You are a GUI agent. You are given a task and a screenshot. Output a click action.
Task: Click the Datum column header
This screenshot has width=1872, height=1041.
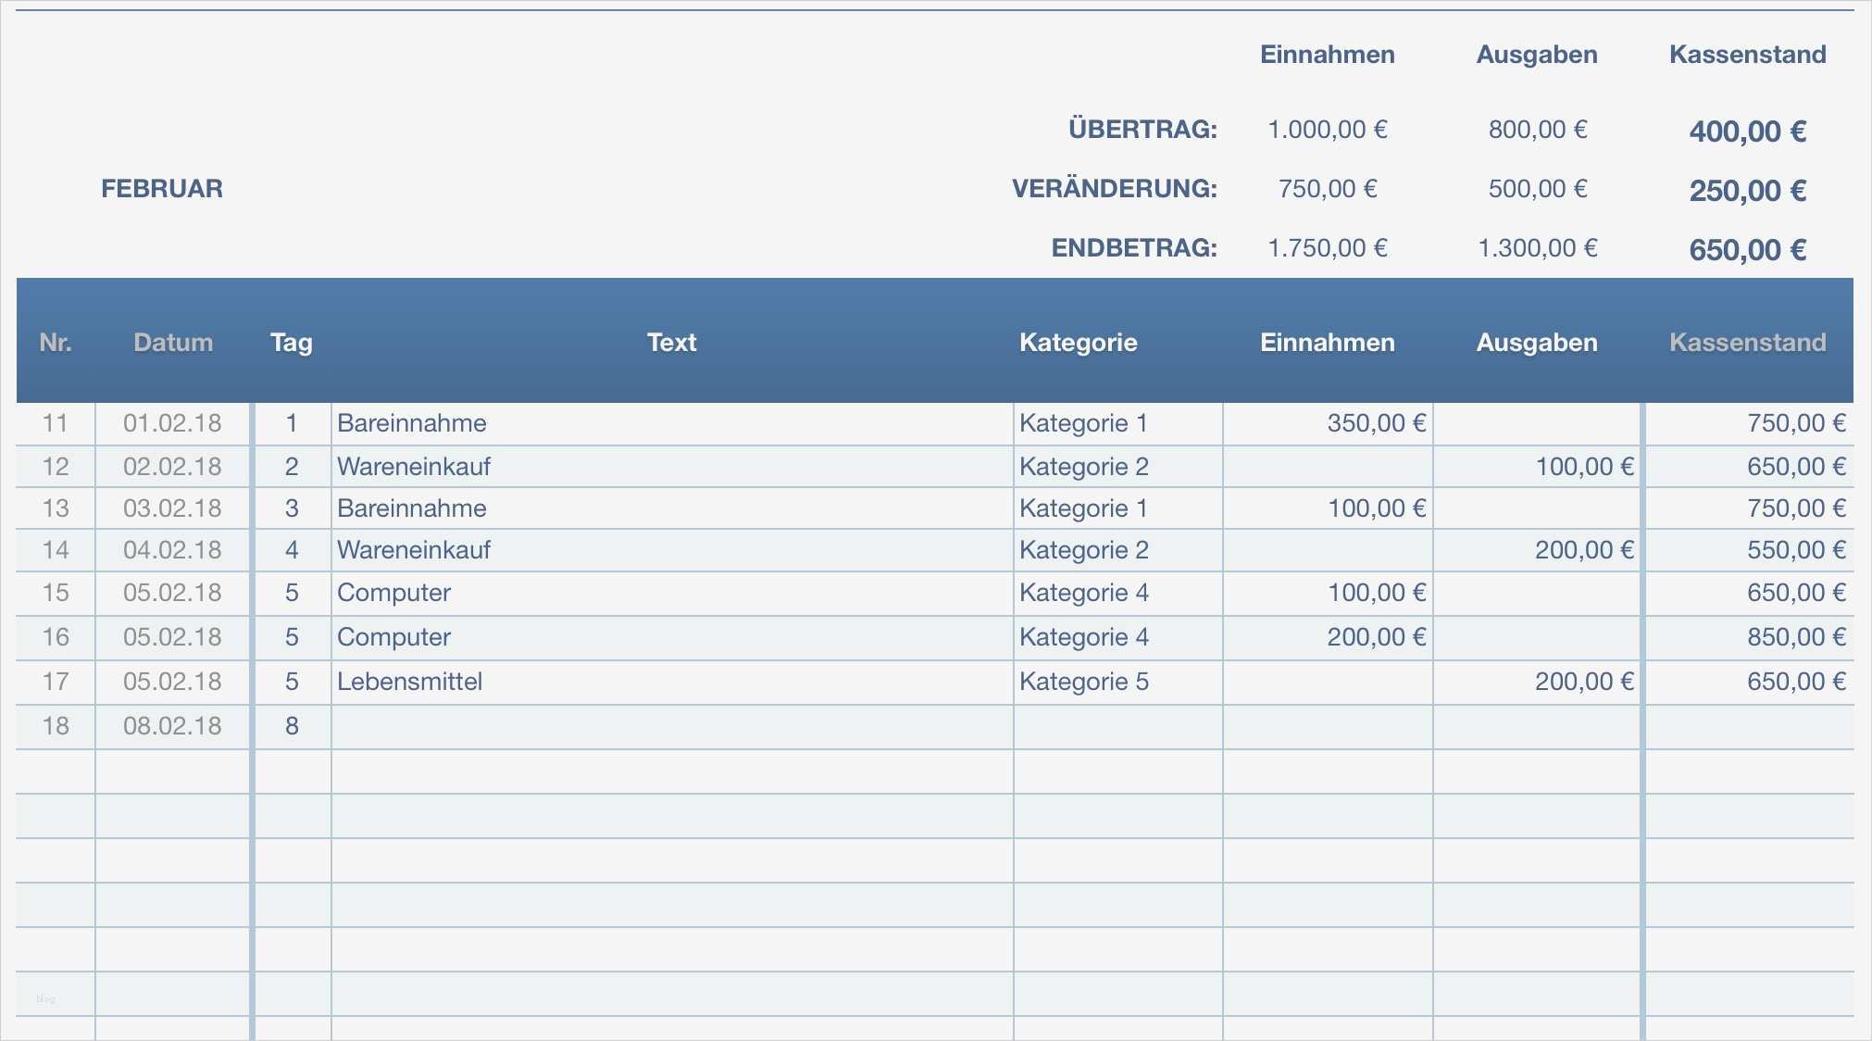173,343
